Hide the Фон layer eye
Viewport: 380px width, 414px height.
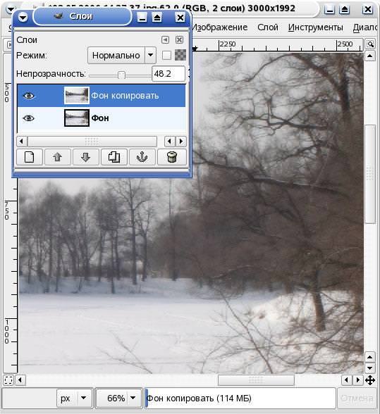coord(29,118)
